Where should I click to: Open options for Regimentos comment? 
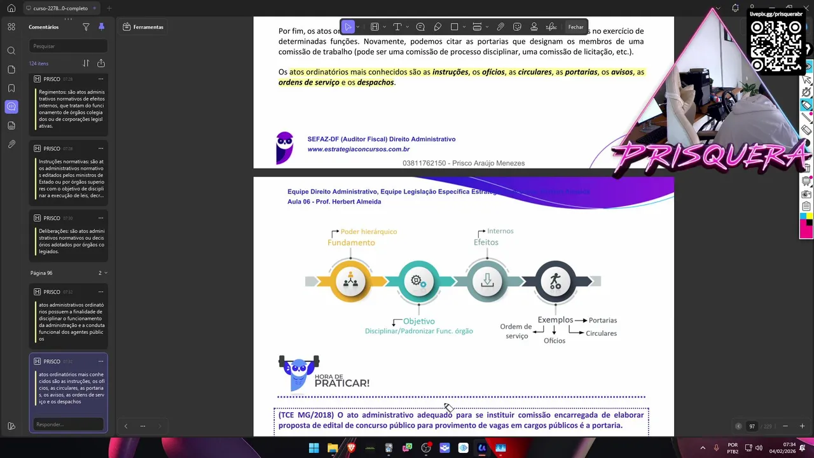click(100, 79)
